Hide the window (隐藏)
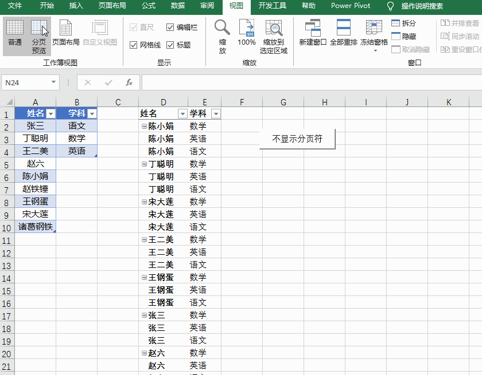 tap(403, 36)
